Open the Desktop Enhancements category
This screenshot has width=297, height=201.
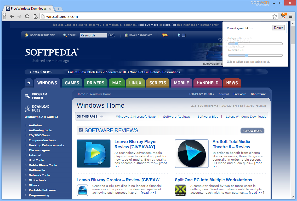(47, 145)
